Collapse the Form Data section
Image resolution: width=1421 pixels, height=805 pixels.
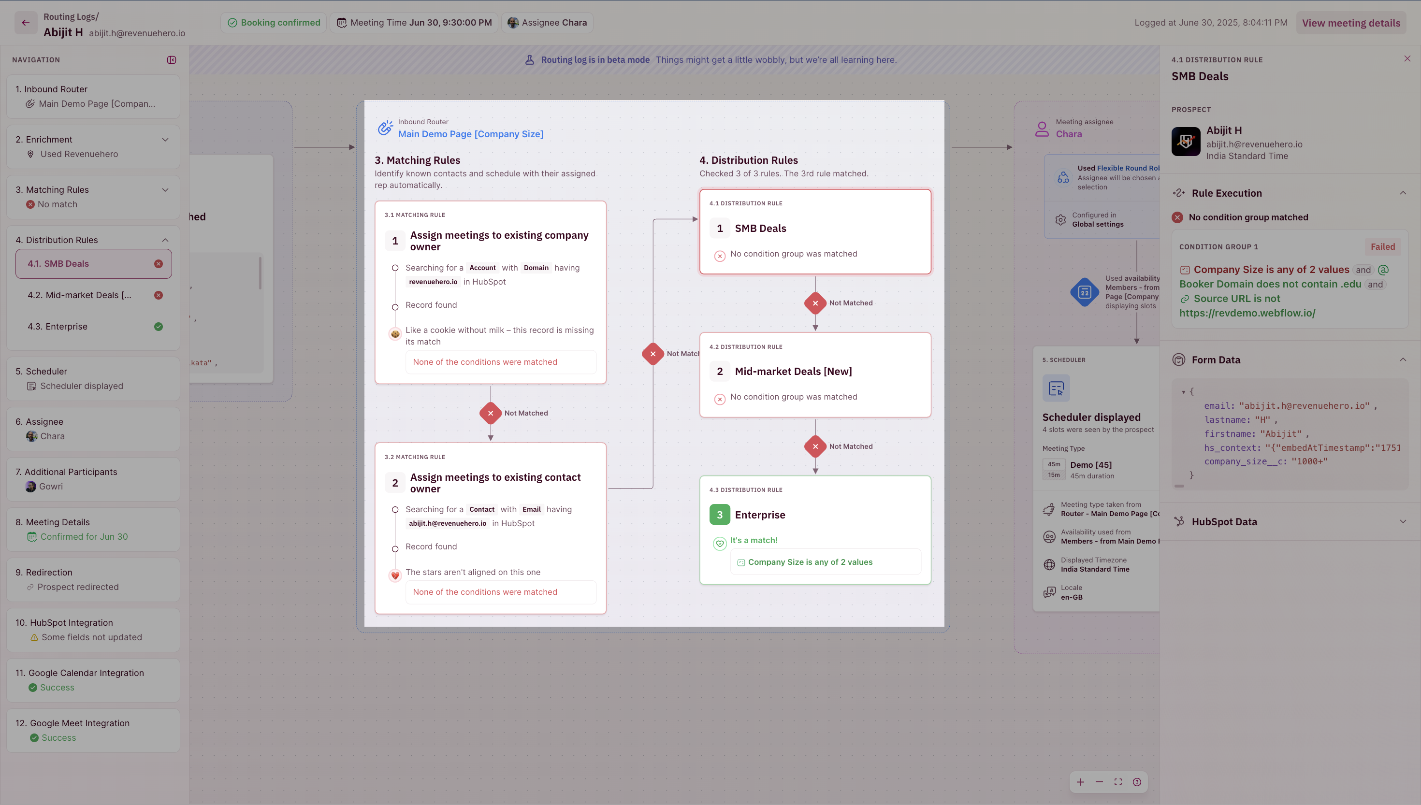(1403, 360)
